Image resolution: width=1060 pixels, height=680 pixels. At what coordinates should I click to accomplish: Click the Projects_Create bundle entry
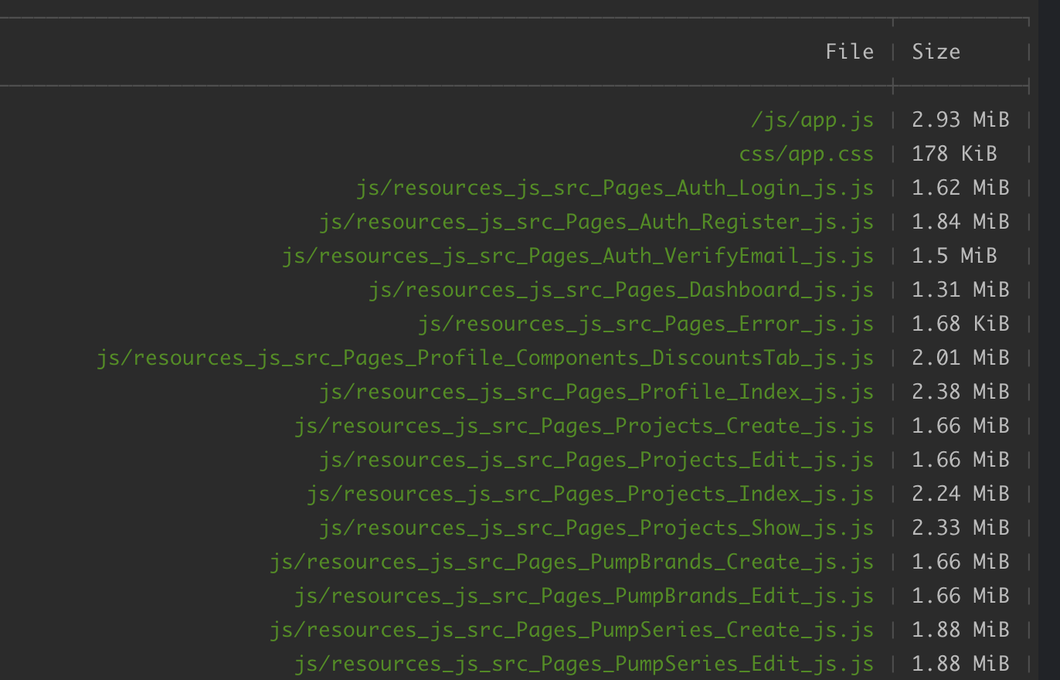point(585,426)
